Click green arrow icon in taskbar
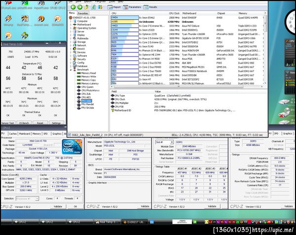 pos(195,222)
